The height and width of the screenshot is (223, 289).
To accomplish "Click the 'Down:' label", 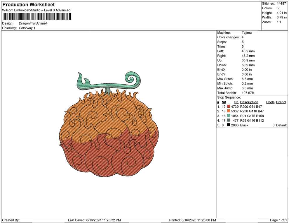I will 222,65.
